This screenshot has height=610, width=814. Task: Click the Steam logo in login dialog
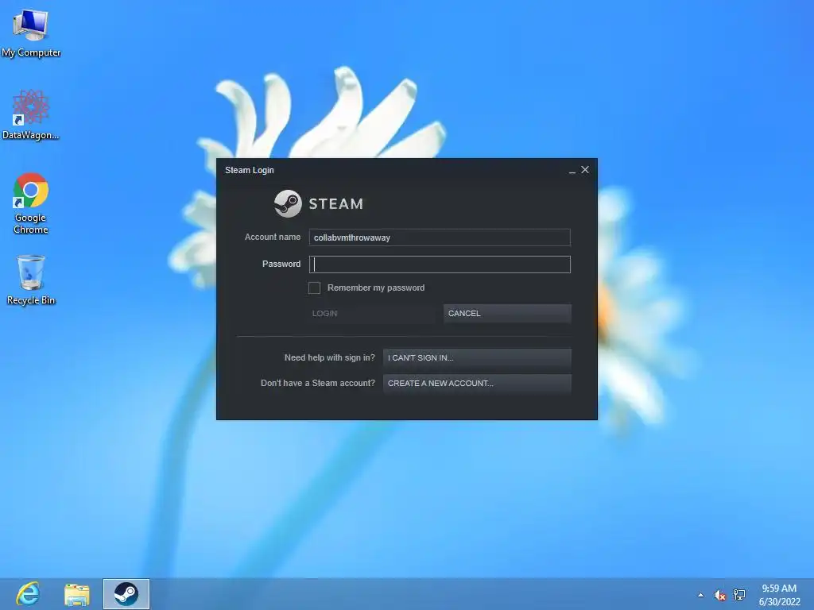click(319, 203)
